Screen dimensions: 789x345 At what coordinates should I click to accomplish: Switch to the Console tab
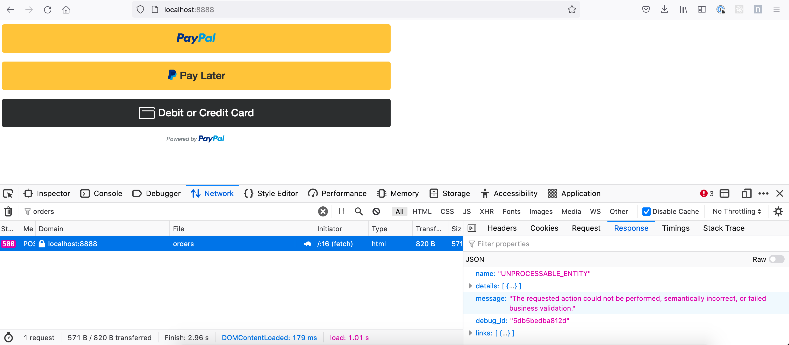101,194
